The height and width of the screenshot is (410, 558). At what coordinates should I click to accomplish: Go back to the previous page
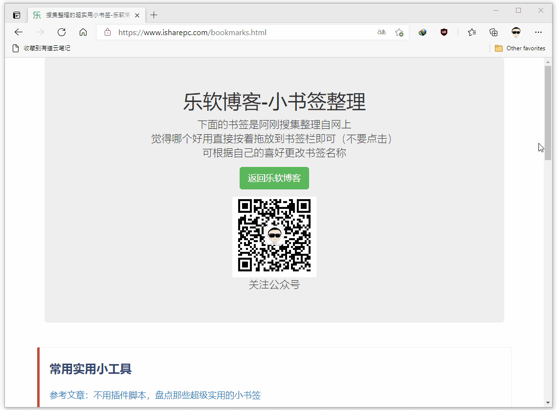(19, 32)
